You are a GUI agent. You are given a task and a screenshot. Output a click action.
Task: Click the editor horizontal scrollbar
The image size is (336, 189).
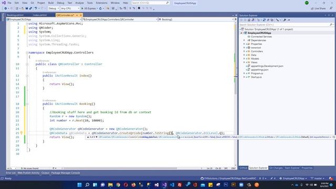pyautogui.click(x=120, y=168)
